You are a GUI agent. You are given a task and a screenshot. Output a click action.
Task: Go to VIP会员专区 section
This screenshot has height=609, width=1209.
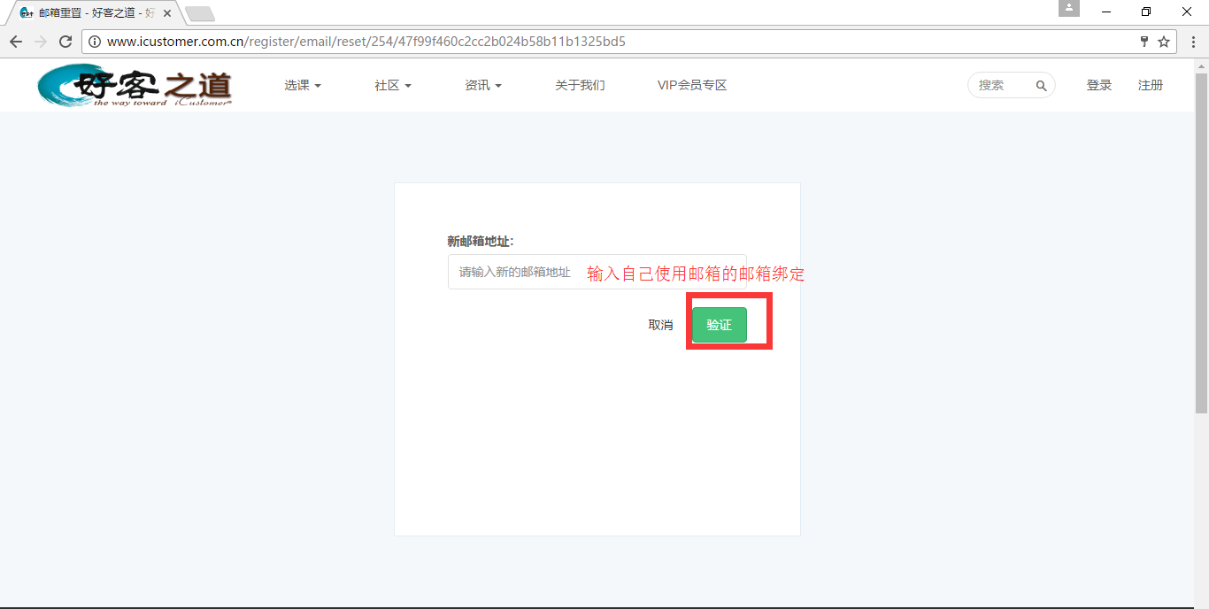(691, 86)
